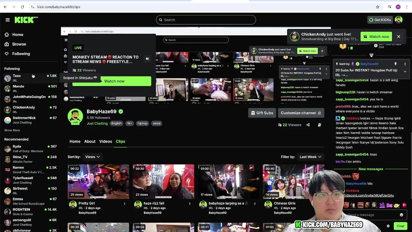412x232 pixels.
Task: Open ROSHTEIN recommended channel
Action: point(30,211)
